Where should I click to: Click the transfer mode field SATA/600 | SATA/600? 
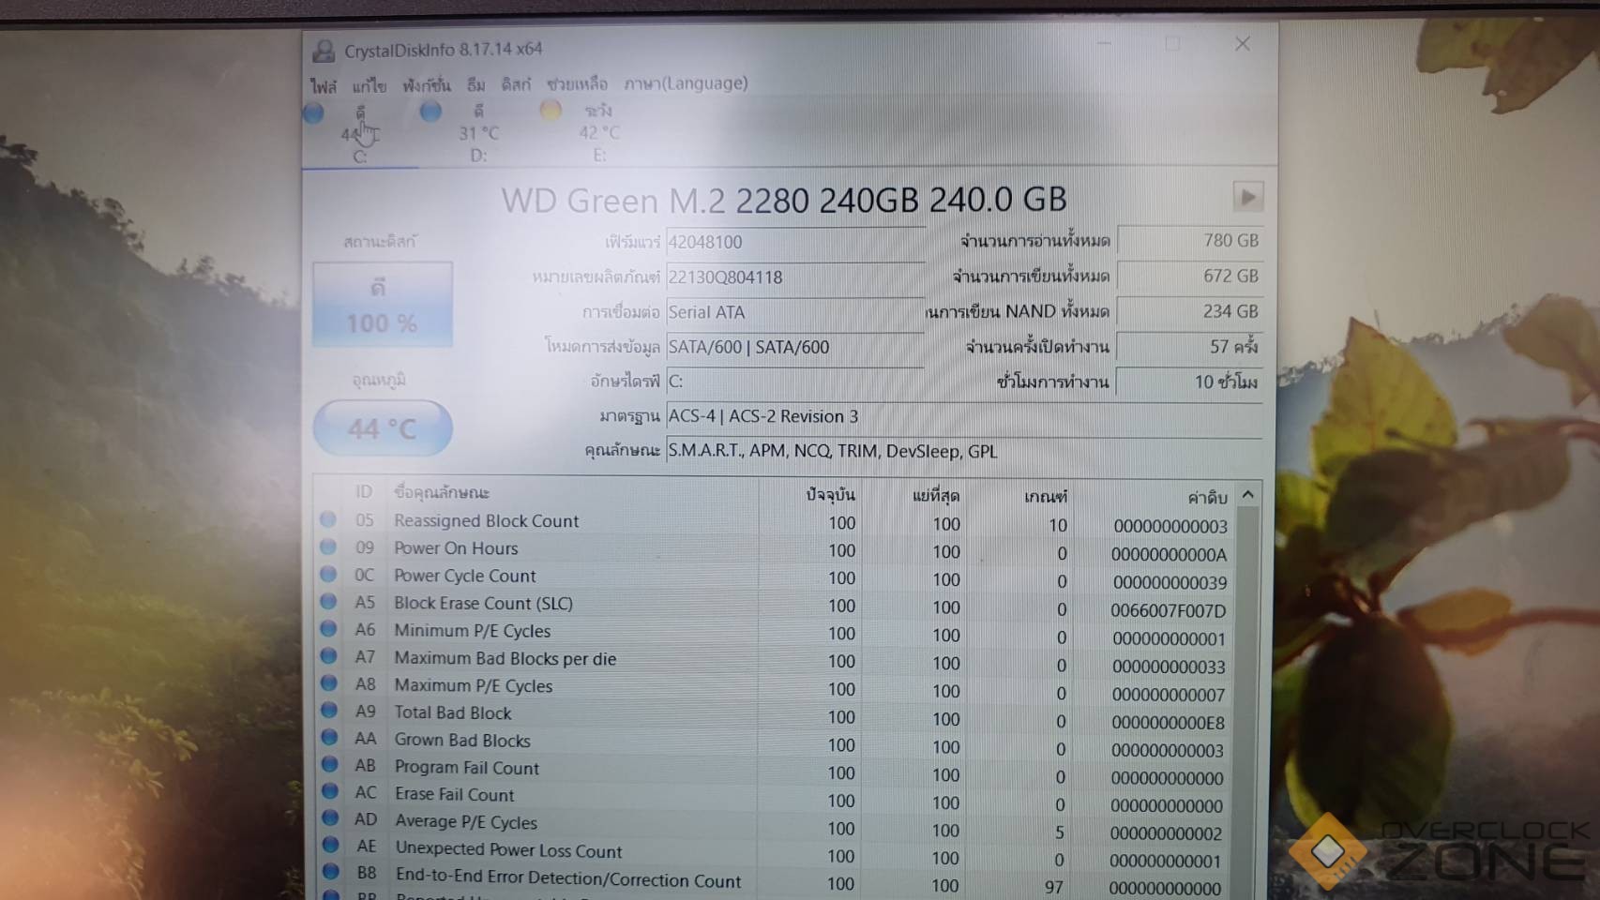pyautogui.click(x=795, y=347)
